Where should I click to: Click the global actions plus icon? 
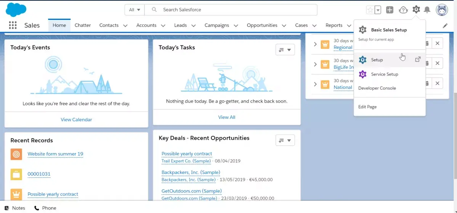tap(390, 10)
